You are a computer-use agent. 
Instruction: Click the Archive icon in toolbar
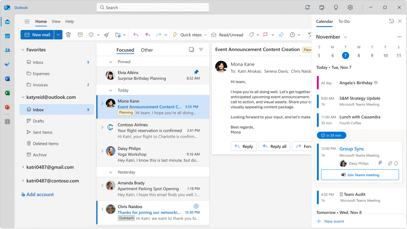tap(80, 35)
